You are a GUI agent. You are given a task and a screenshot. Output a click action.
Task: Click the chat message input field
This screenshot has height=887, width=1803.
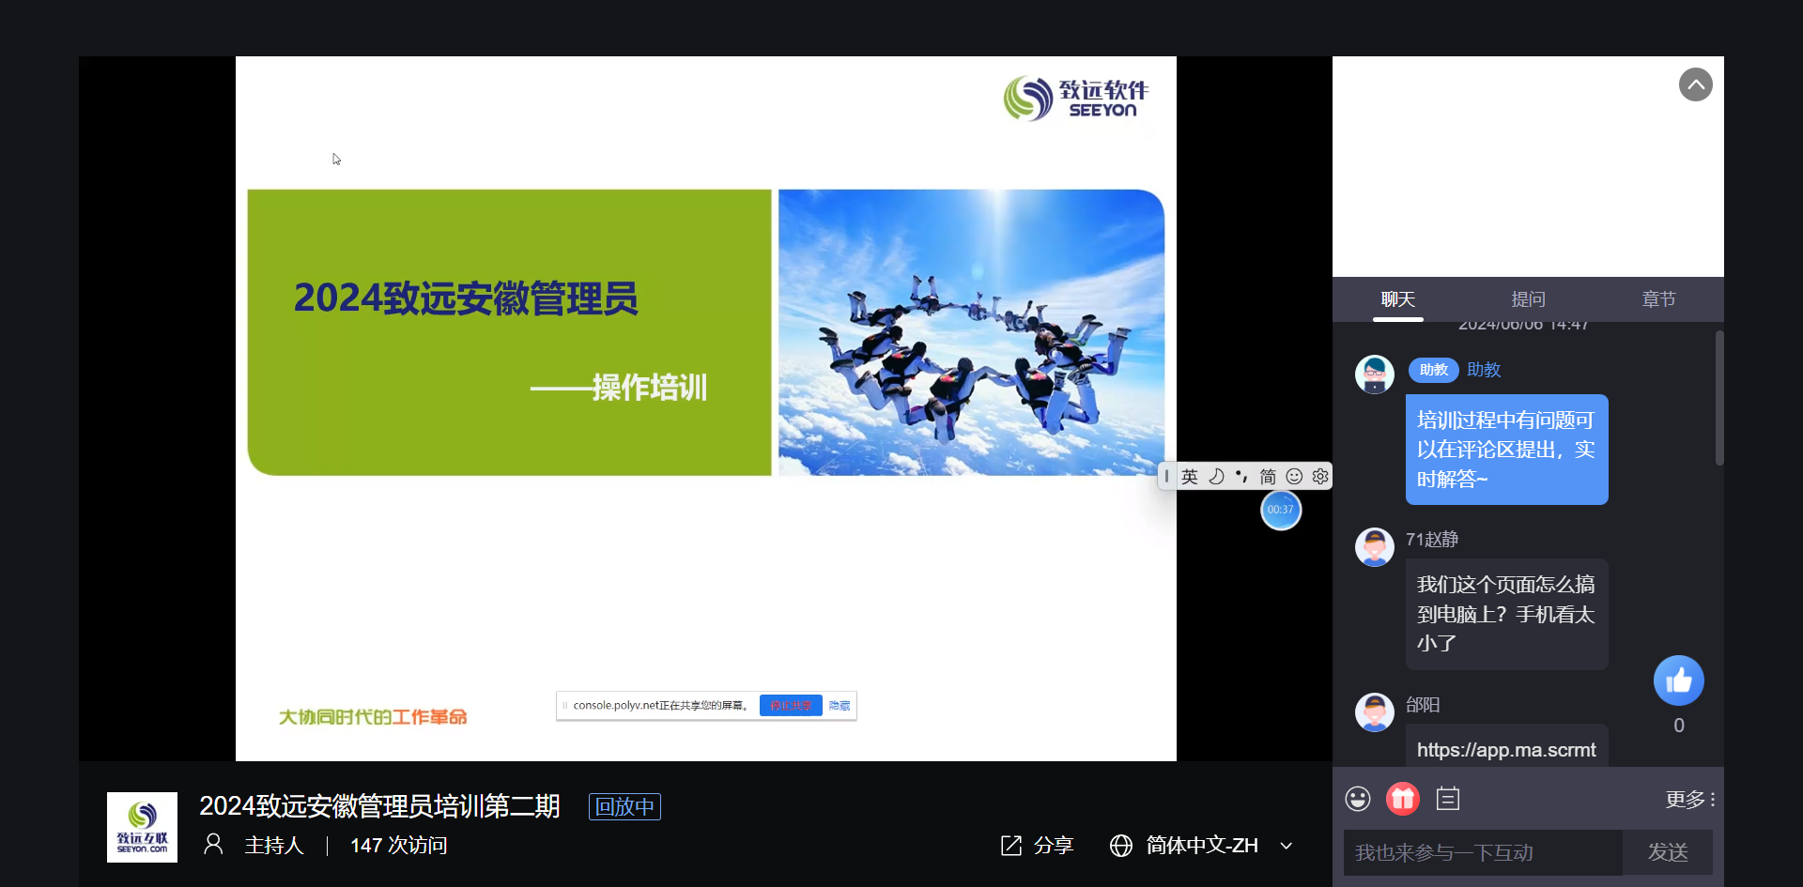tap(1482, 852)
